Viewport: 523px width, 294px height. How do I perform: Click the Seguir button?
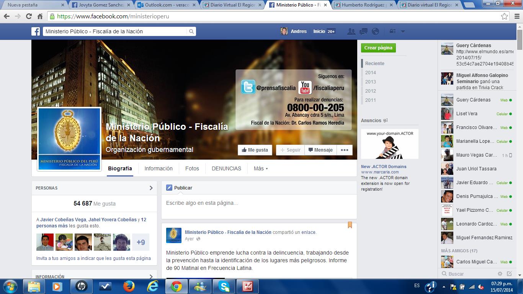[x=290, y=150]
